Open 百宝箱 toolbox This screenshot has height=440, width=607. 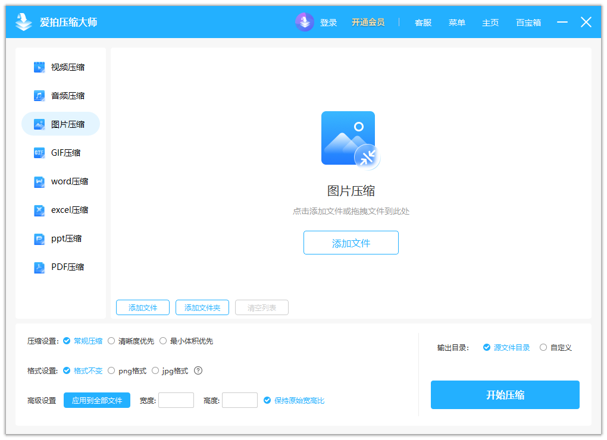click(x=528, y=23)
